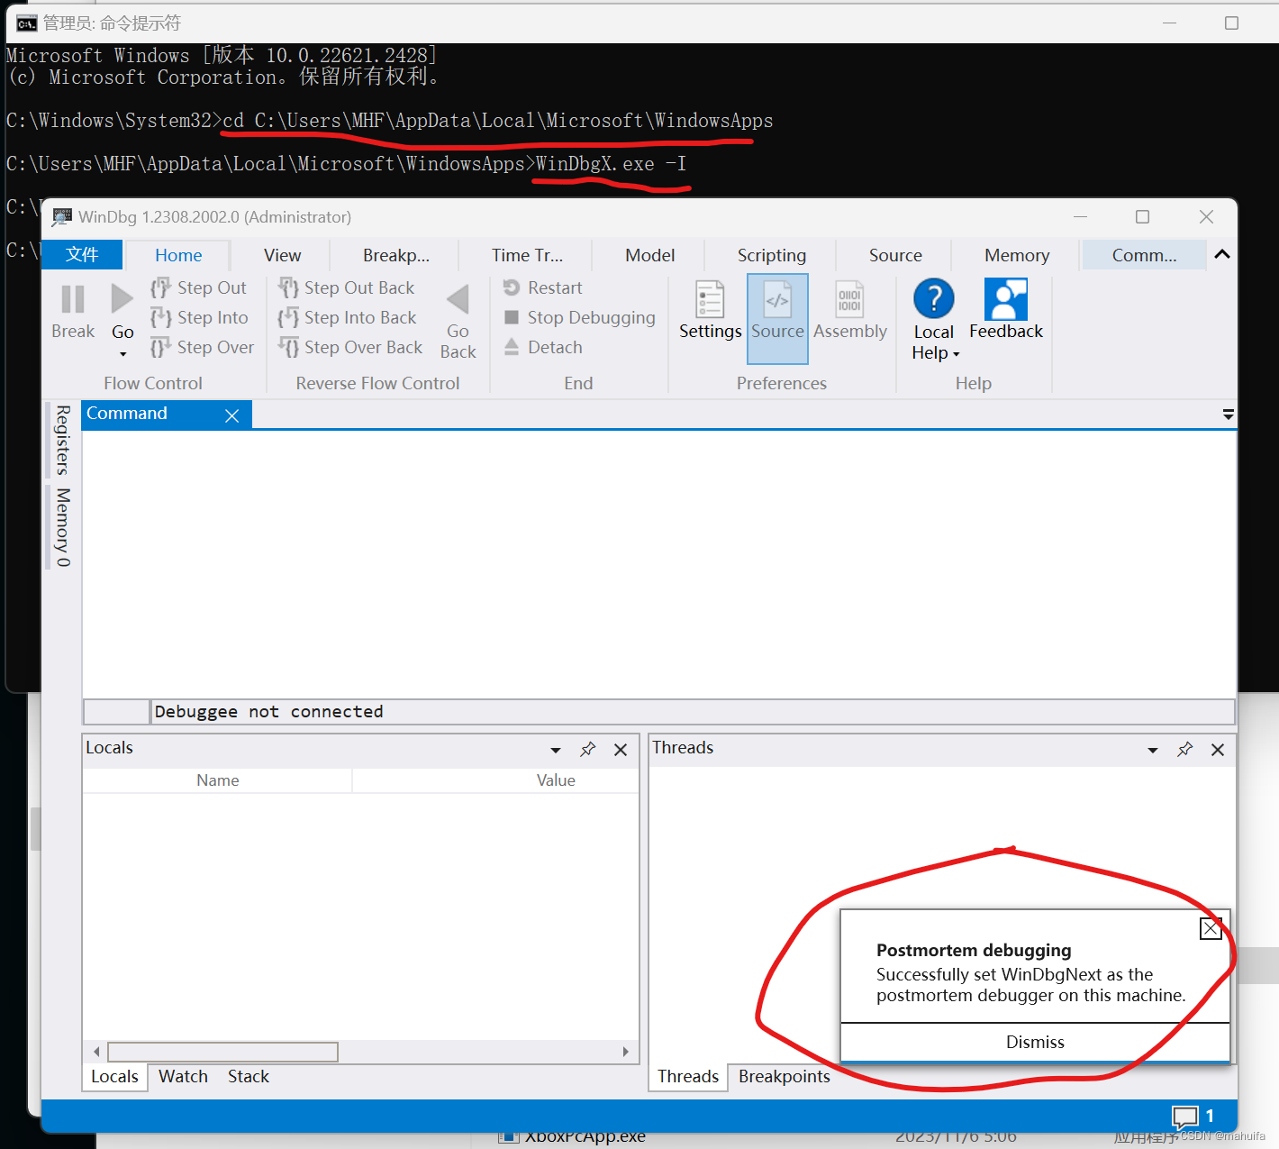Switch to the Command ribbon tab
This screenshot has height=1149, width=1279.
click(x=1144, y=255)
